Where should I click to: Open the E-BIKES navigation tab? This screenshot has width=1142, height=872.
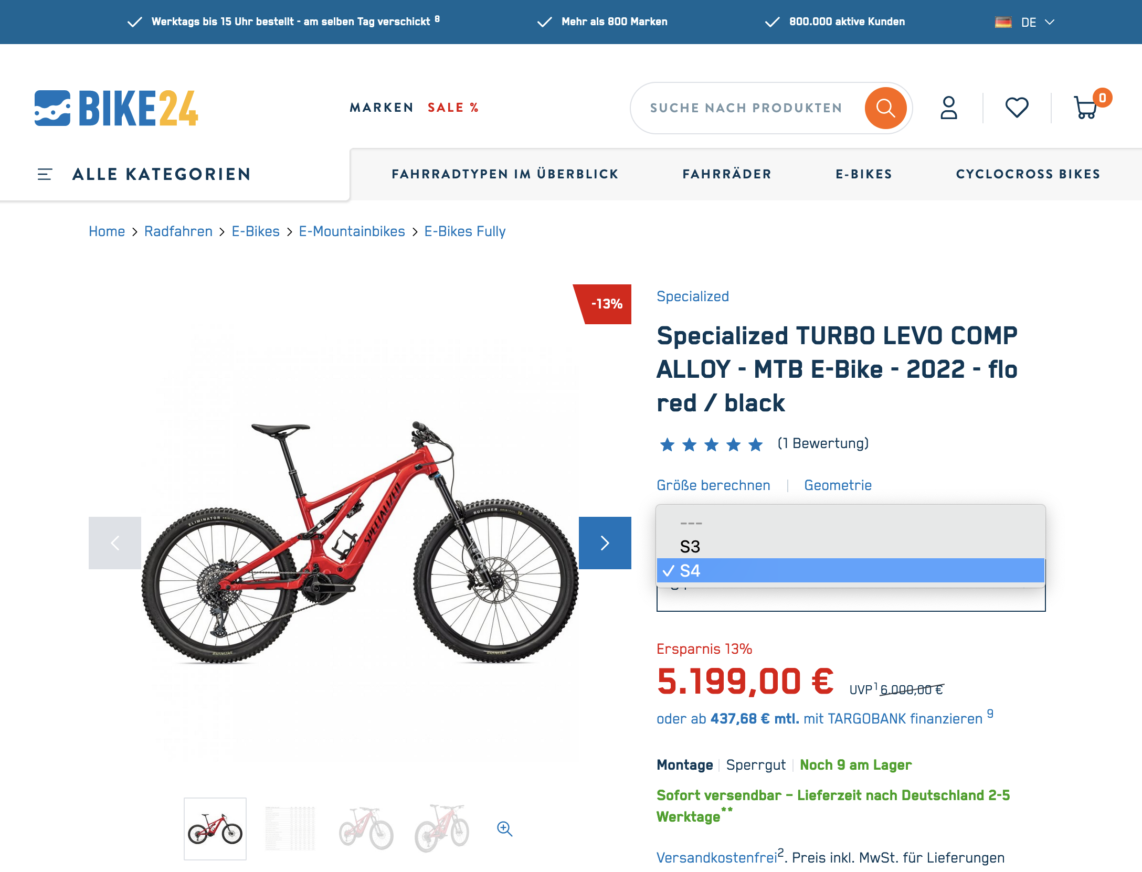[x=864, y=174]
